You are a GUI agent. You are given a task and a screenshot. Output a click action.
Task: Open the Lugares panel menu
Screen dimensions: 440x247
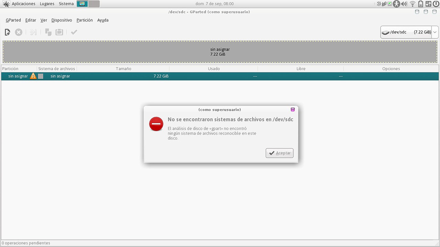pyautogui.click(x=47, y=4)
